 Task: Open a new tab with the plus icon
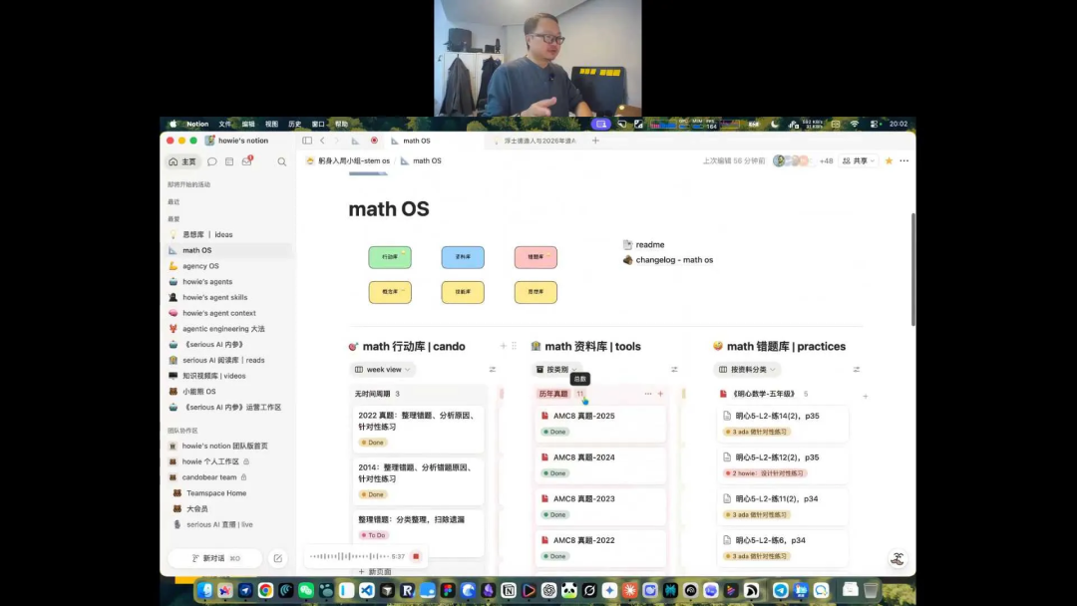[595, 141]
